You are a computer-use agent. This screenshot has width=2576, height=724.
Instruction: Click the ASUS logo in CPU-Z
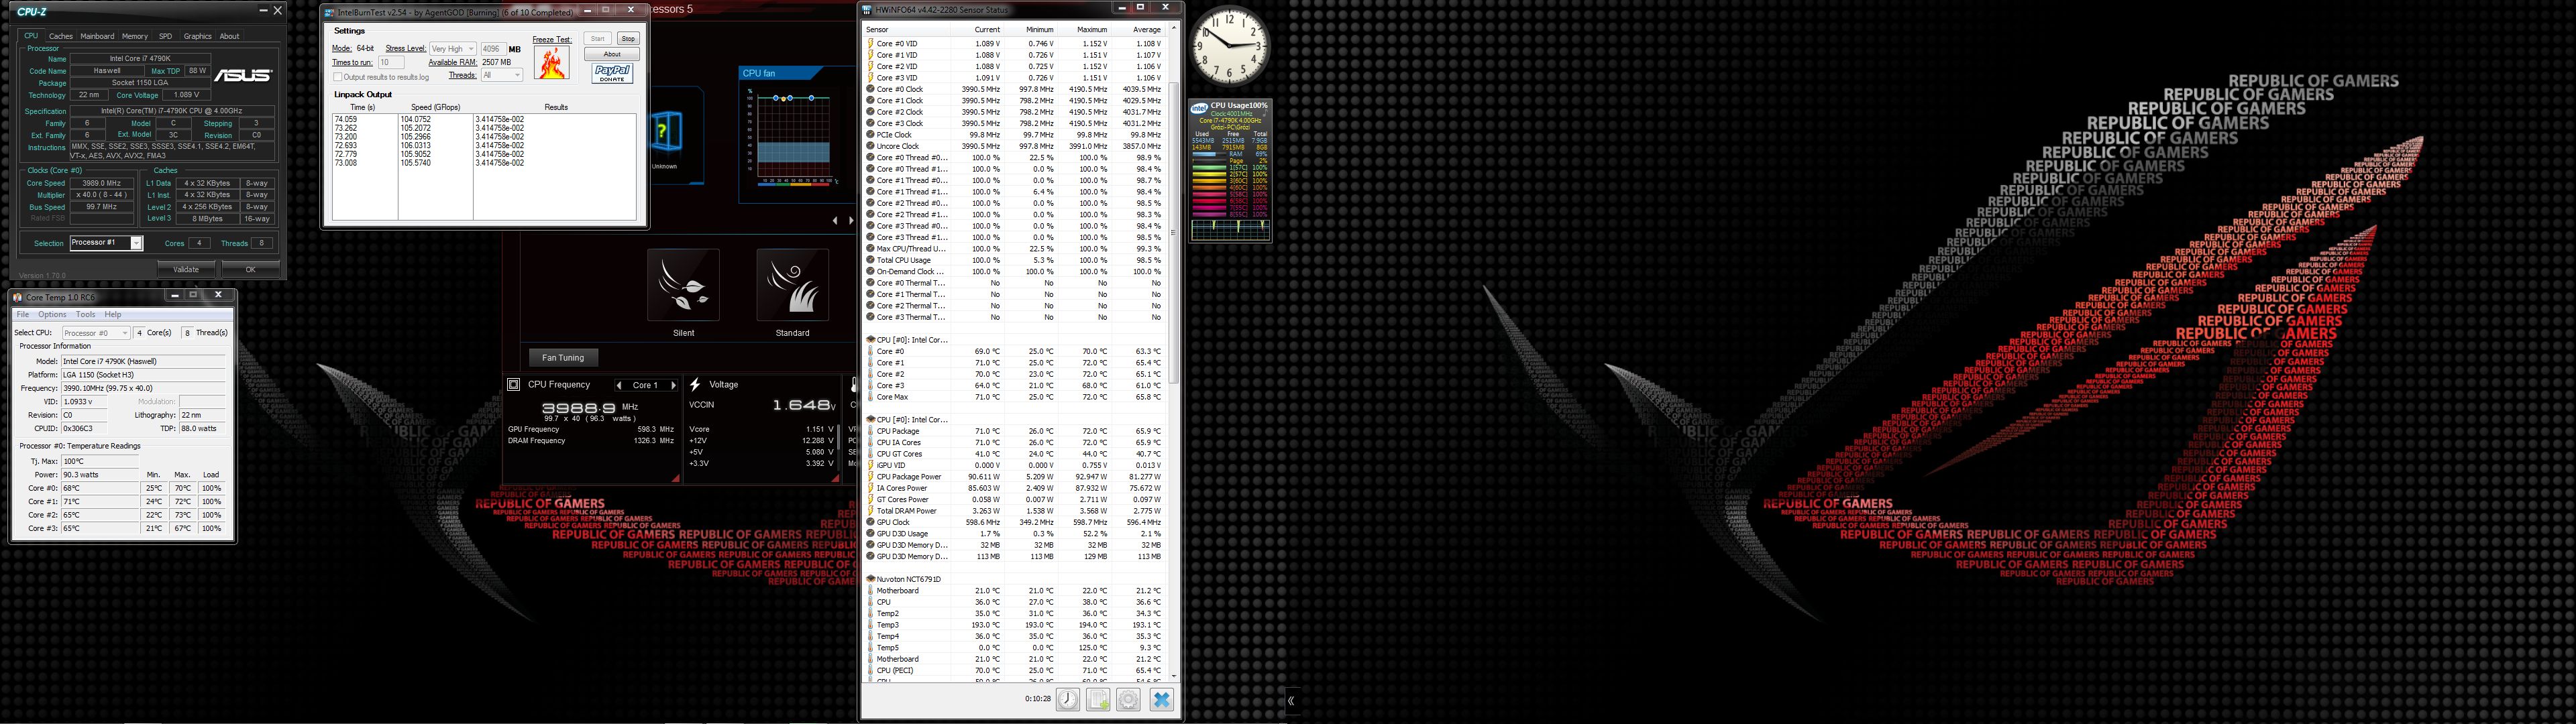[243, 75]
